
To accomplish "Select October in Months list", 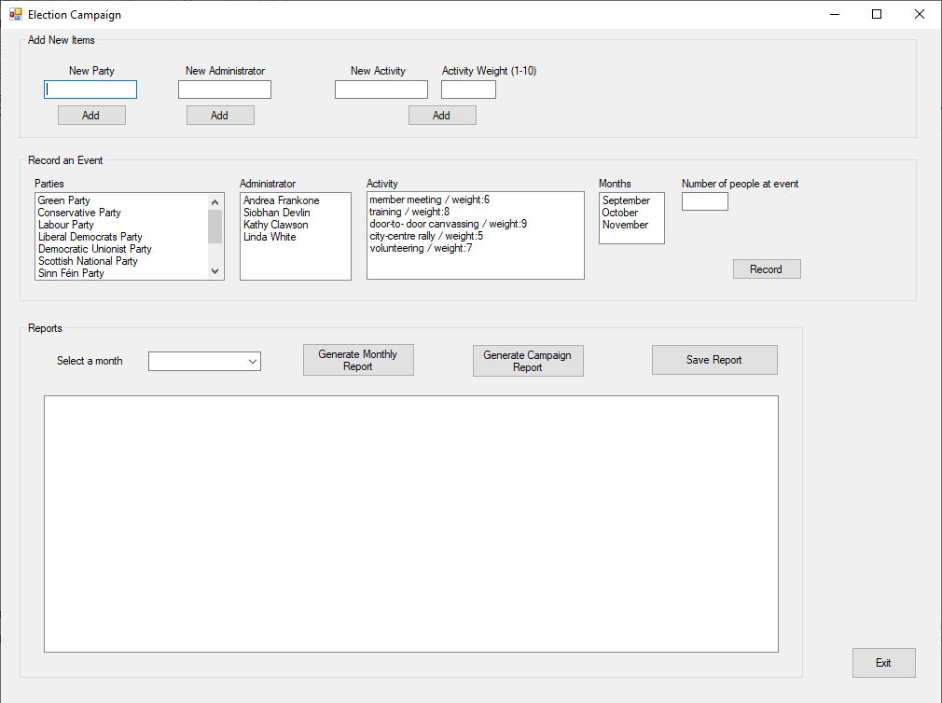I will pyautogui.click(x=619, y=213).
